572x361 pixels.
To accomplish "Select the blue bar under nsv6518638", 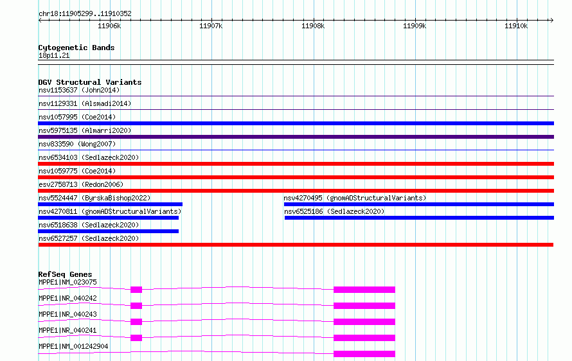I will [109, 231].
